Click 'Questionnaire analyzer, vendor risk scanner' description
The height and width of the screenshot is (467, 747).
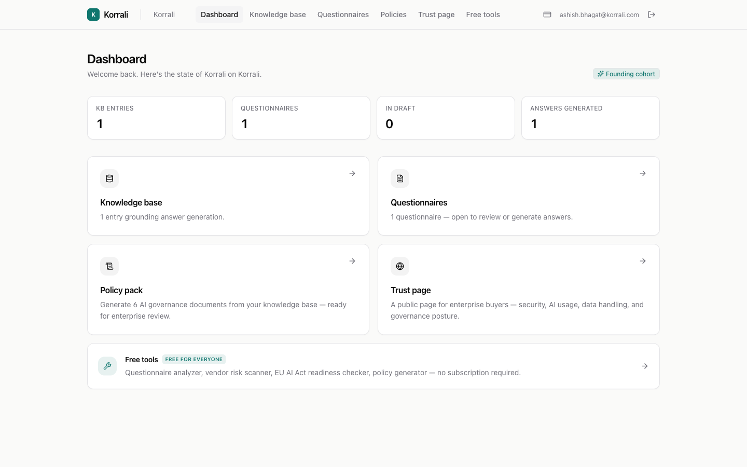click(x=323, y=373)
